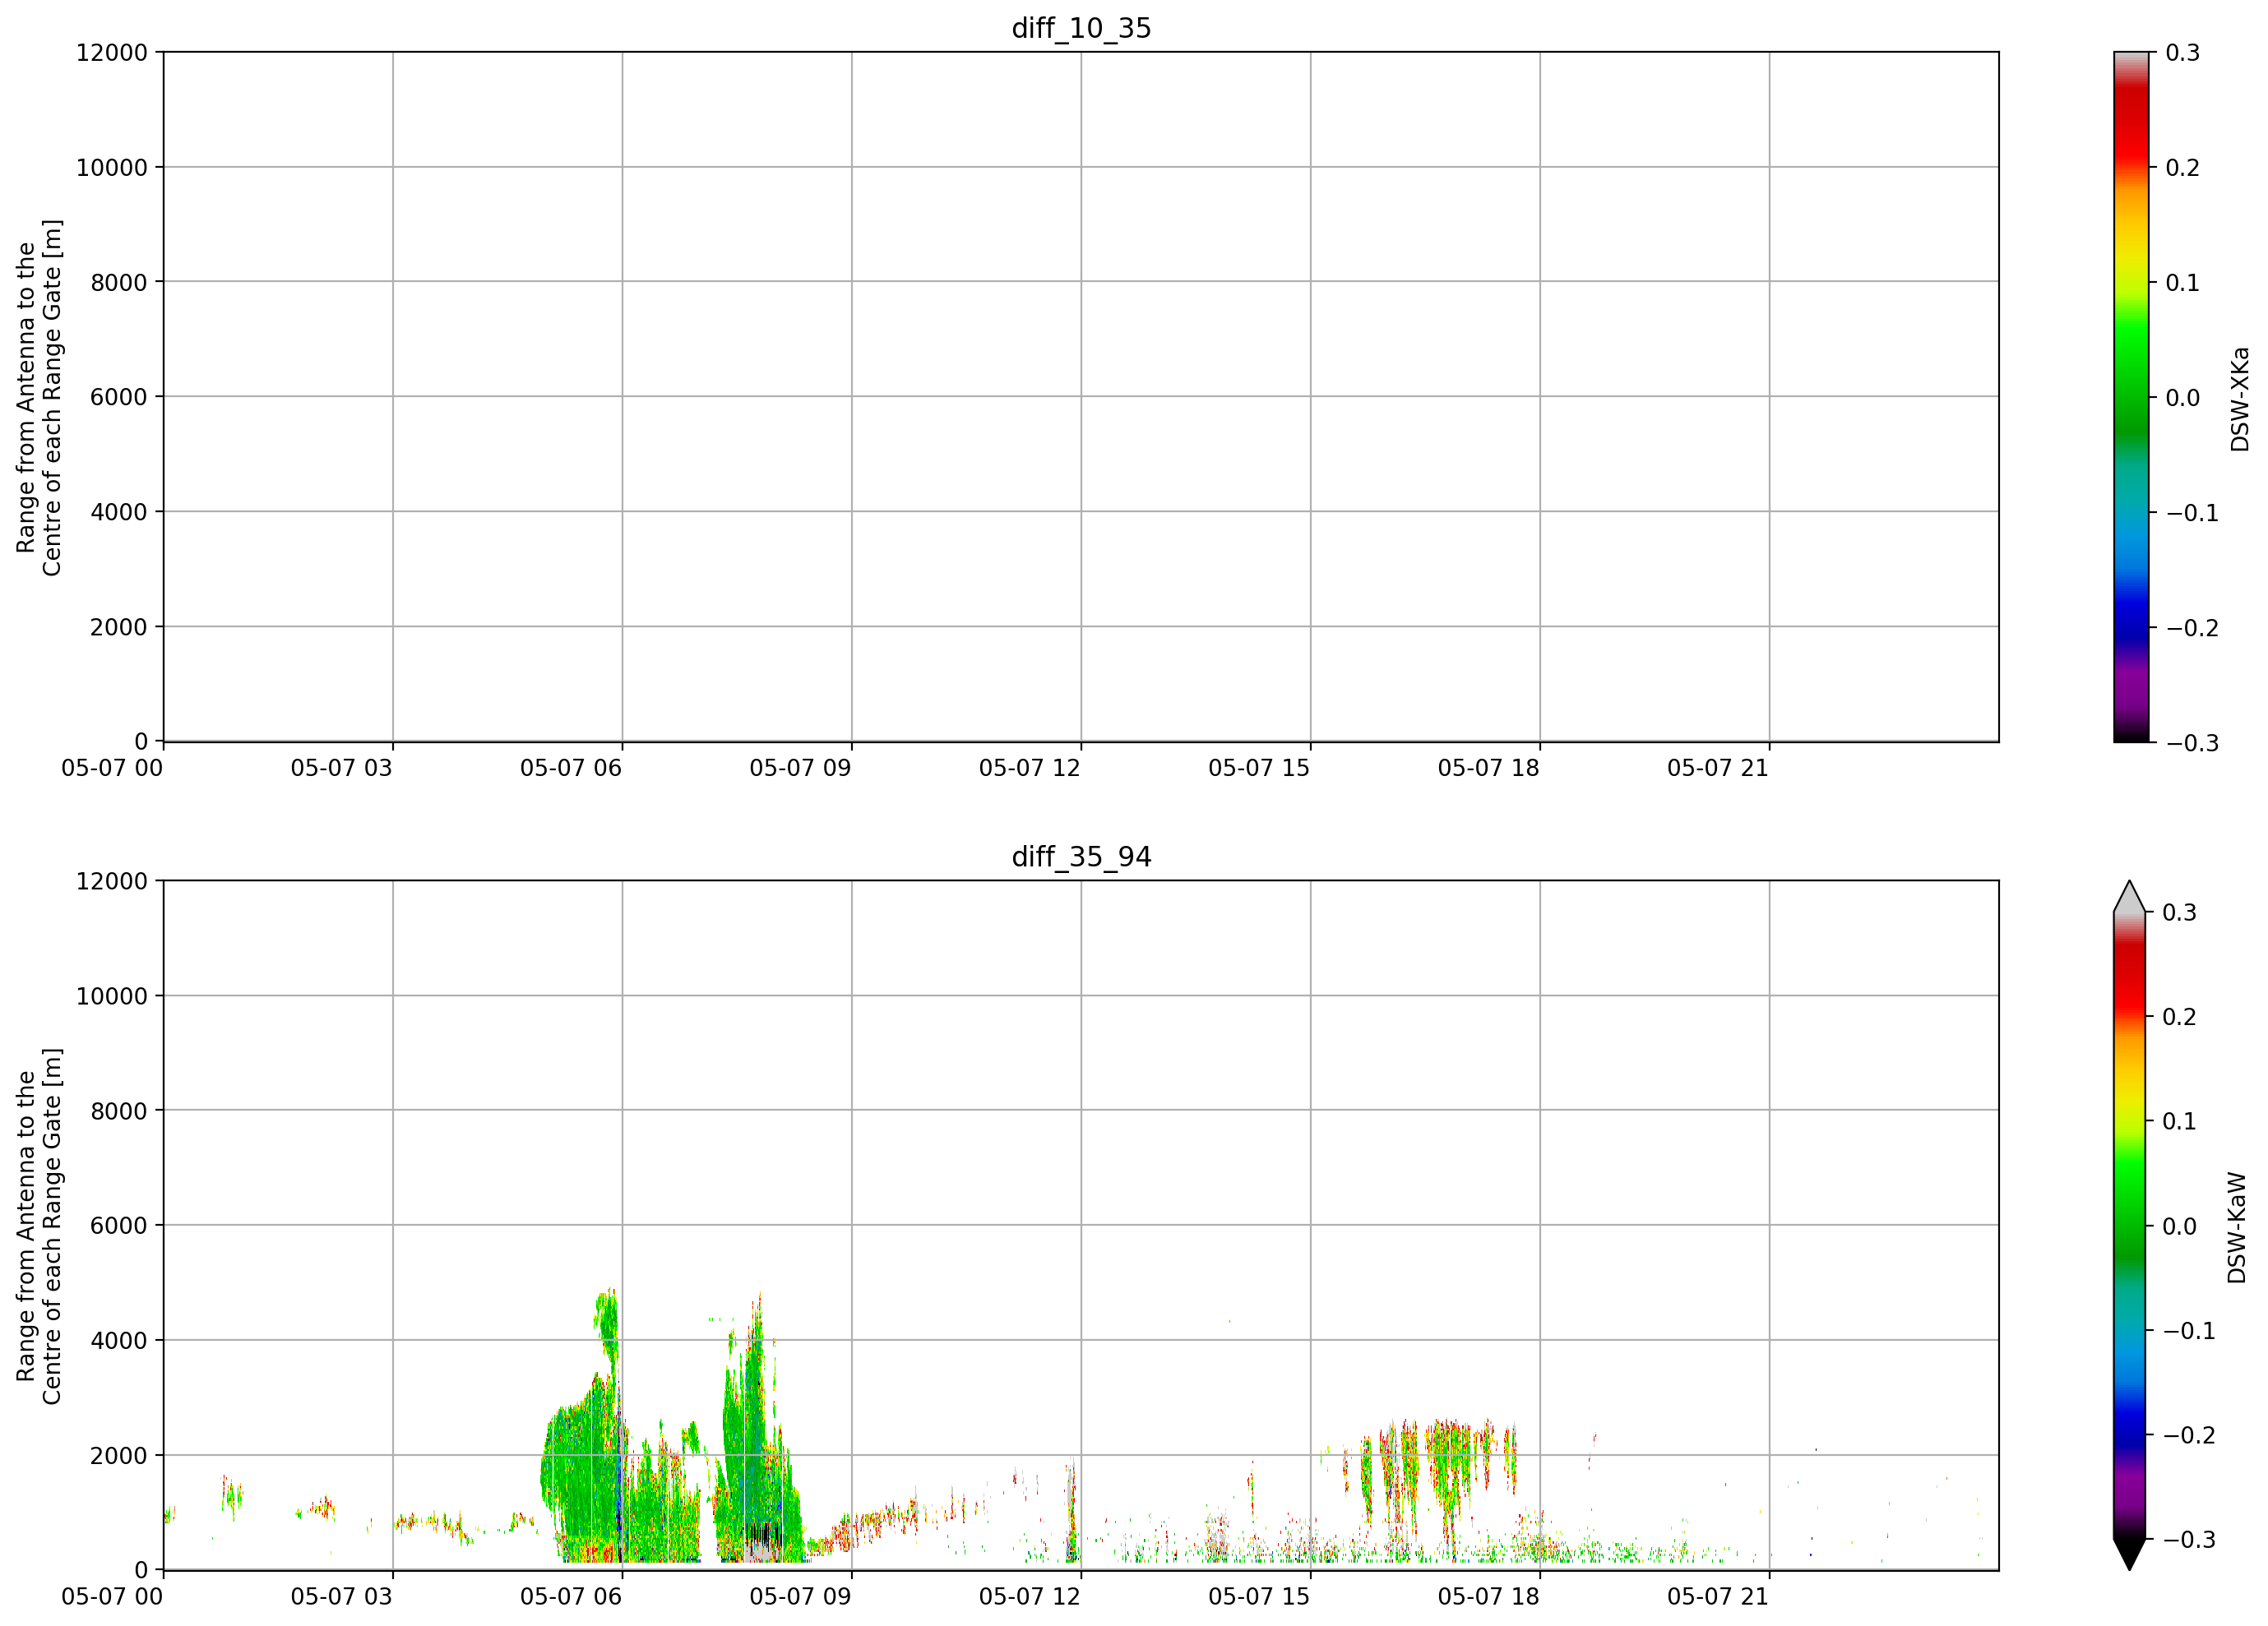The height and width of the screenshot is (1626, 2268).
Task: Click the 0.0 tick on the DSW-KaW colorbar
Action: pyautogui.click(x=2180, y=1226)
